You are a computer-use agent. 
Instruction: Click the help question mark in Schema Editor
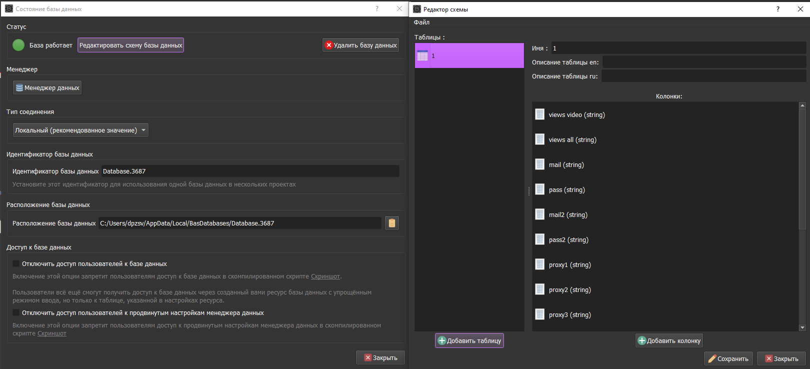point(777,9)
